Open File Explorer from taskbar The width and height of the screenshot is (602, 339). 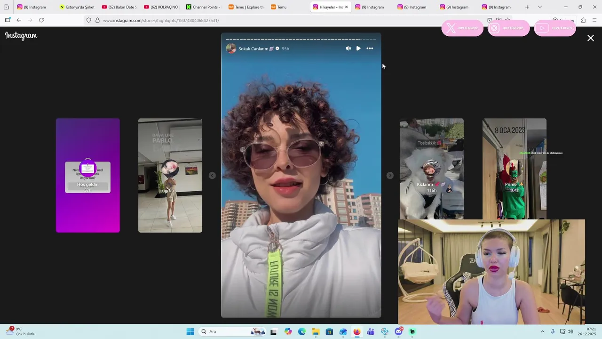[316, 331]
